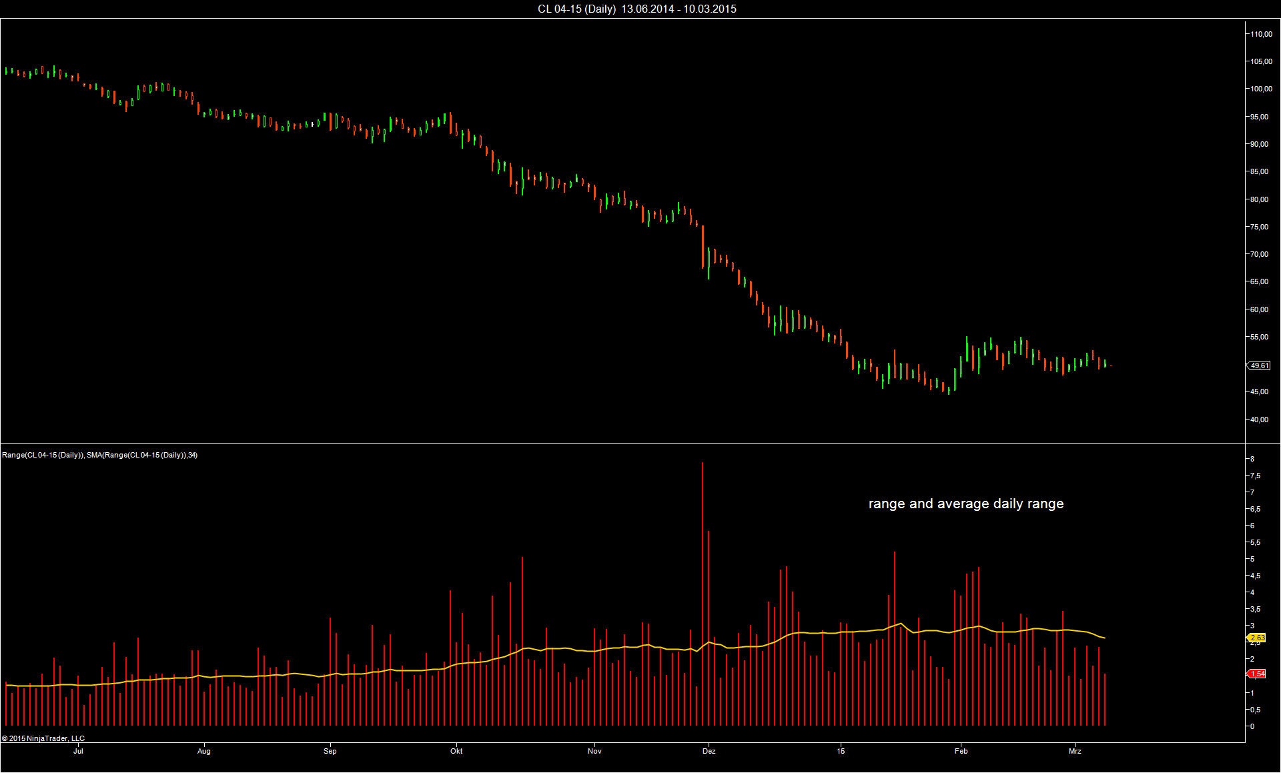
Task: Click the Dez label on time axis
Action: 709,751
